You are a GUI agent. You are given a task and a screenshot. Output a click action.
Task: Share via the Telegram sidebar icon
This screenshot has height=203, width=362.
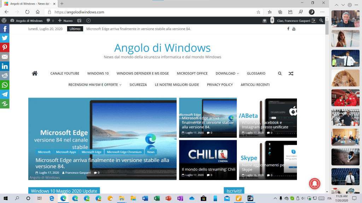click(5, 94)
